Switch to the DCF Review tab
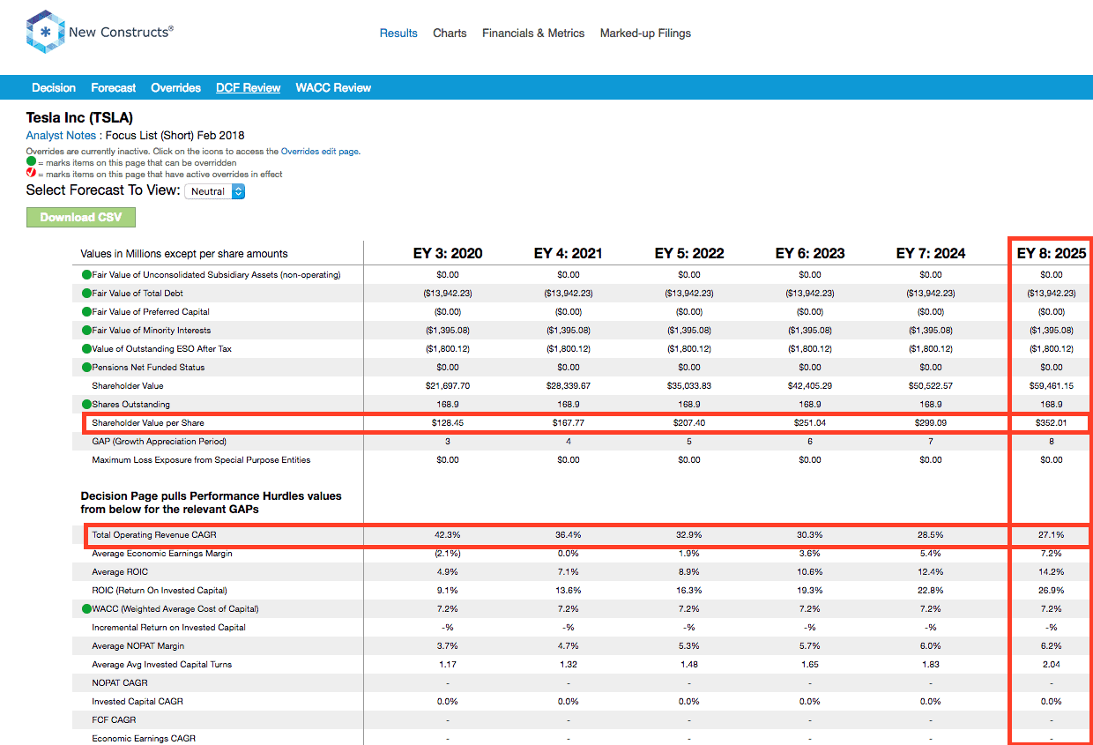Image resolution: width=1093 pixels, height=745 pixels. (249, 88)
